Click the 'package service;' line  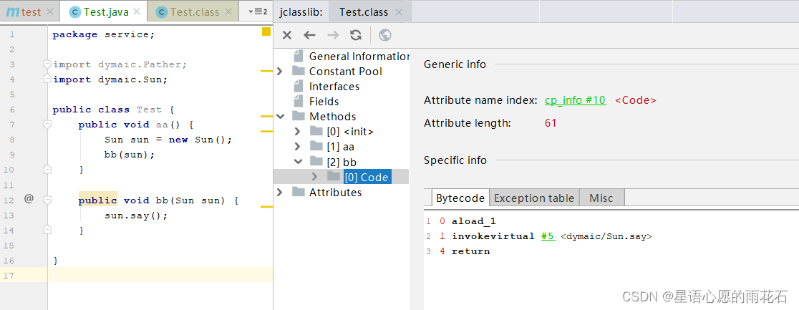(x=103, y=34)
